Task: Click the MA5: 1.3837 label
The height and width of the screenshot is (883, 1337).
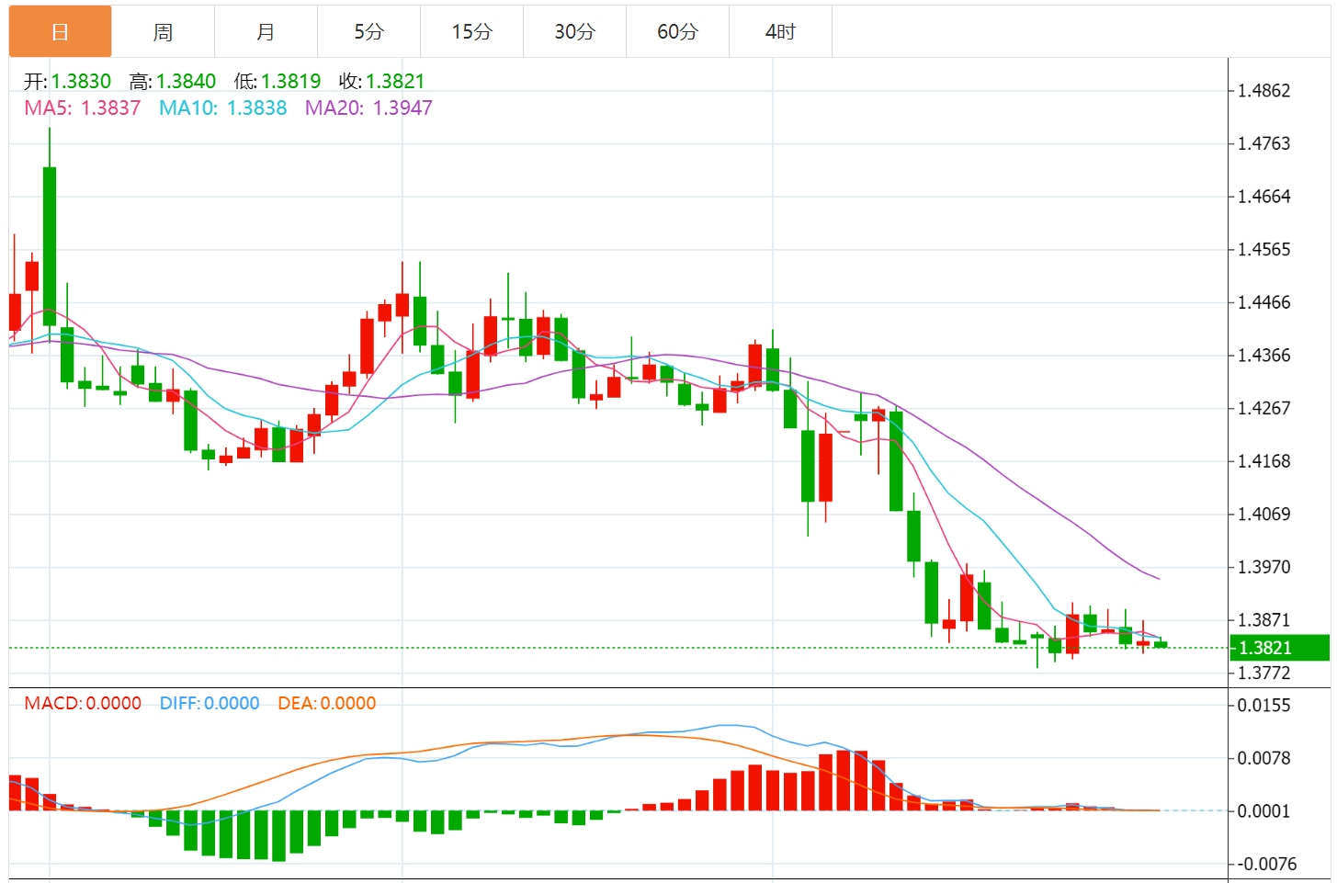Action: pos(83,108)
